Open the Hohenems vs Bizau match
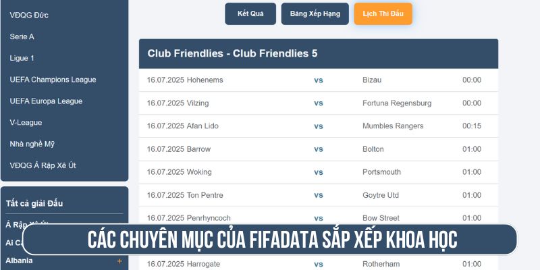Image resolution: width=540 pixels, height=270 pixels. 318,80
